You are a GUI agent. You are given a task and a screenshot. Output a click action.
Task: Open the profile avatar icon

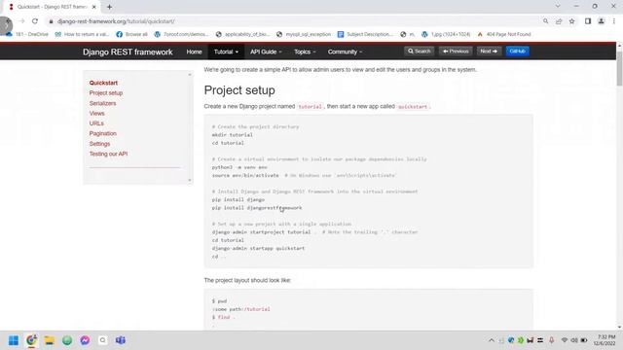pos(602,21)
